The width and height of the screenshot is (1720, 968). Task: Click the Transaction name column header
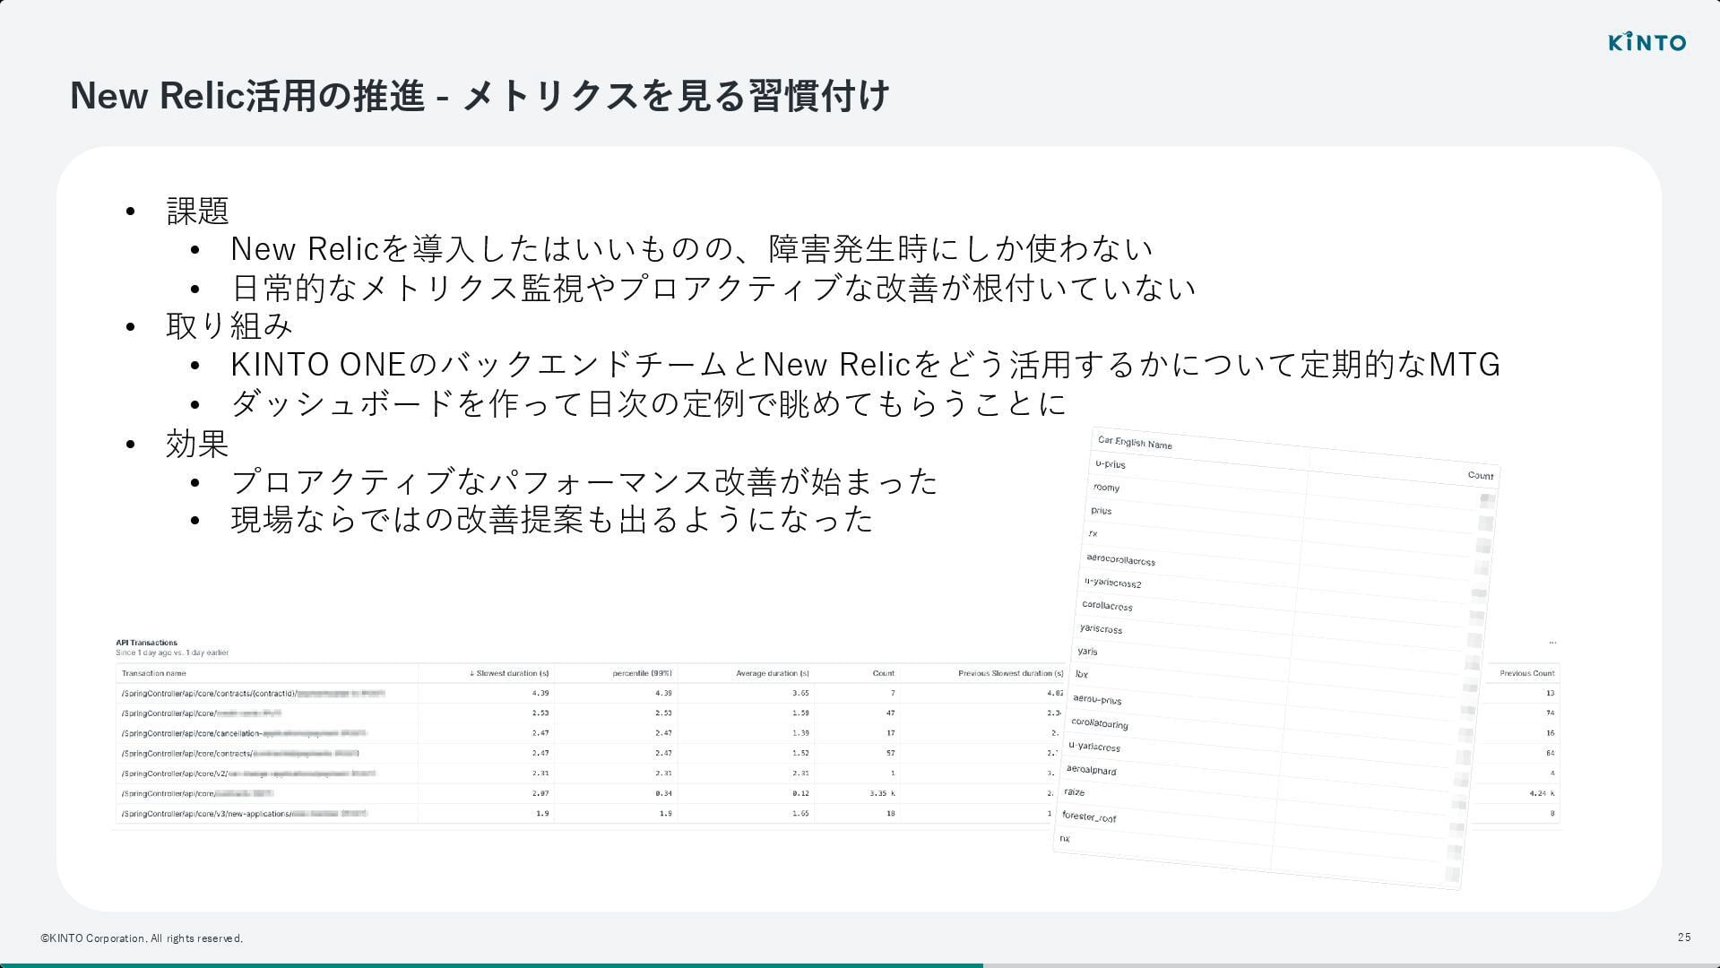pos(154,673)
